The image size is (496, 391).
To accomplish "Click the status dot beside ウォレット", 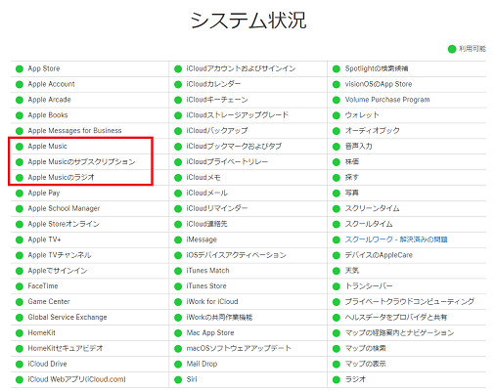I will point(337,115).
